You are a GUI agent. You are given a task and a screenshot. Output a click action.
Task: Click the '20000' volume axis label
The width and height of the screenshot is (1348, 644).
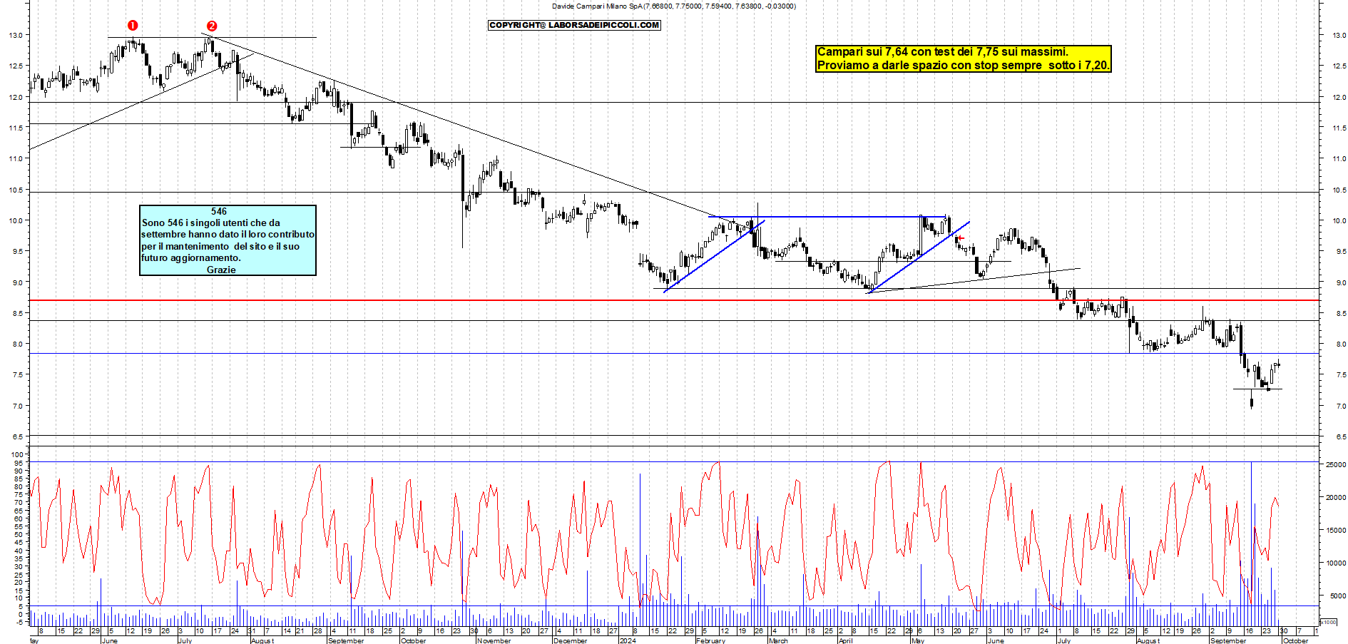pyautogui.click(x=1336, y=497)
